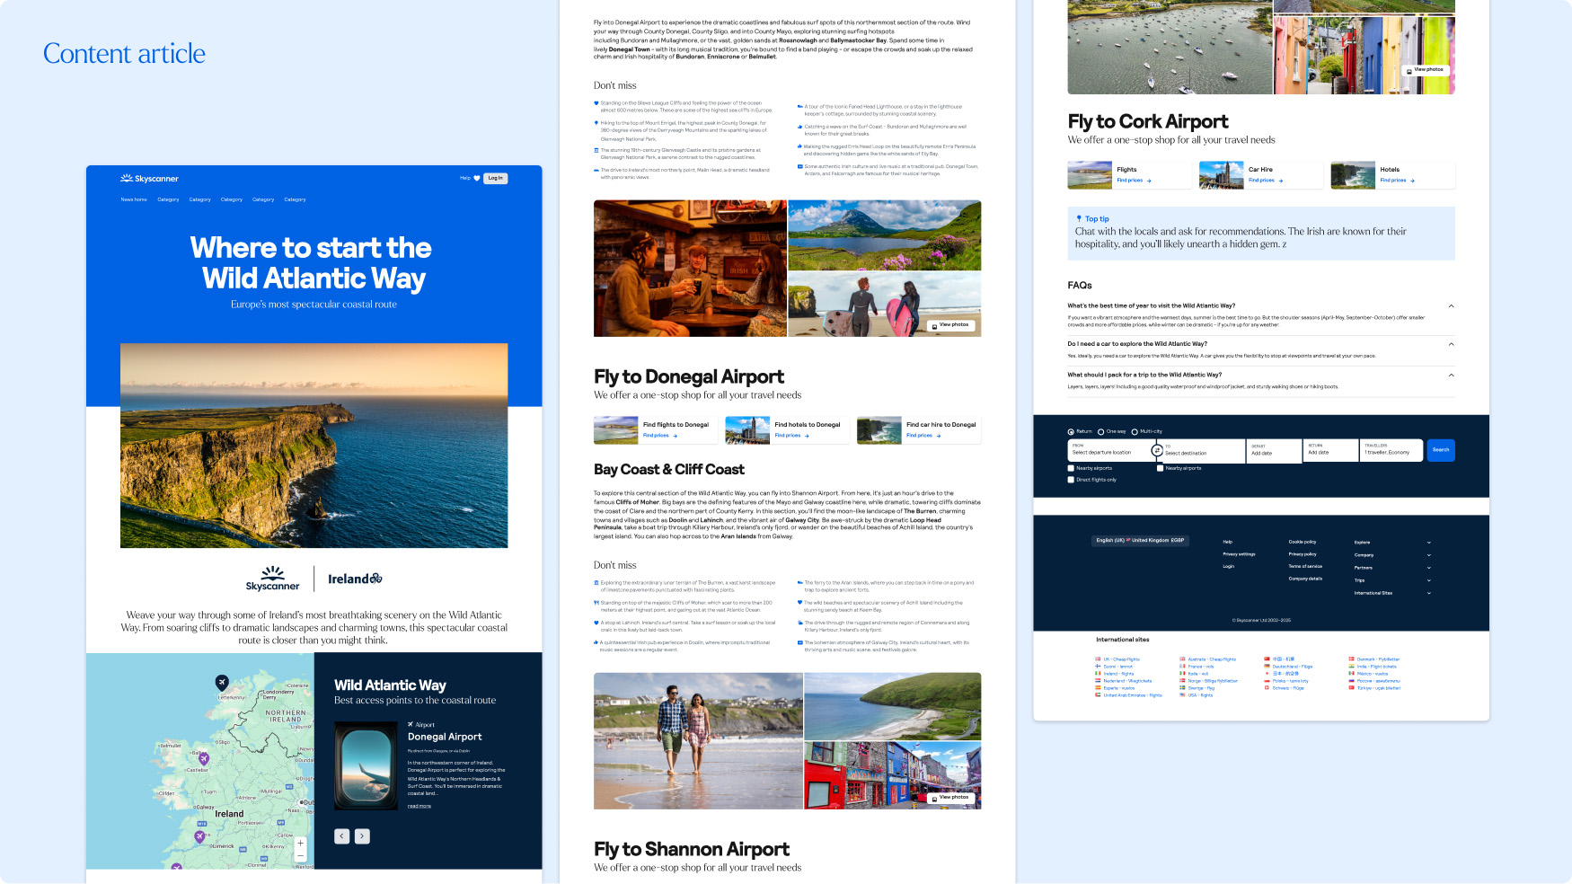Click the right arrow on the airport carousel

coord(362,835)
